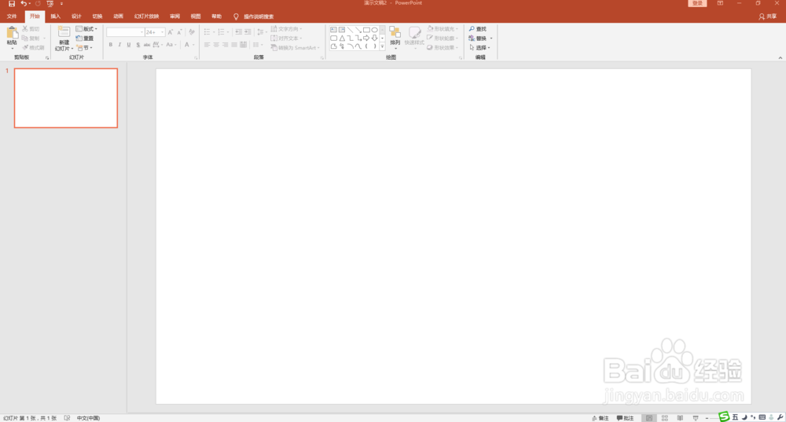Switch to the 视图 (View) tab

pyautogui.click(x=196, y=17)
